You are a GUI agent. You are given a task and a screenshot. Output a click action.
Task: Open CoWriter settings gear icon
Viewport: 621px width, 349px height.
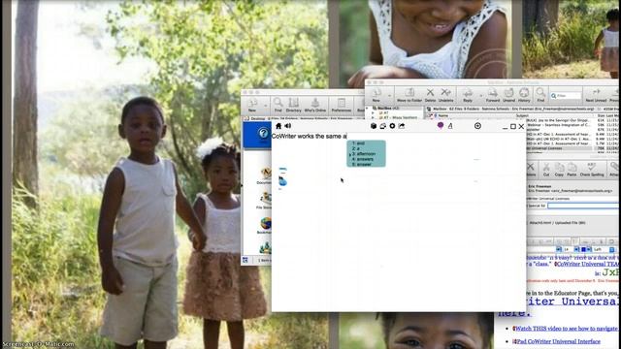click(x=392, y=126)
